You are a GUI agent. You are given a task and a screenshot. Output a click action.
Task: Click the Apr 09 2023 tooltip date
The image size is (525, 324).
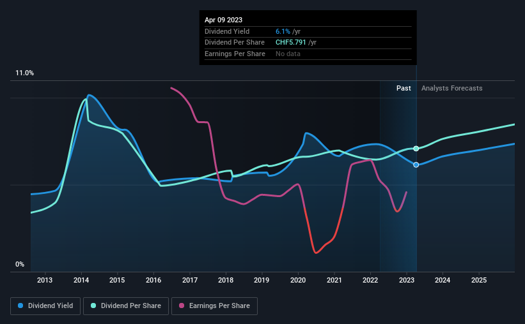tap(223, 20)
